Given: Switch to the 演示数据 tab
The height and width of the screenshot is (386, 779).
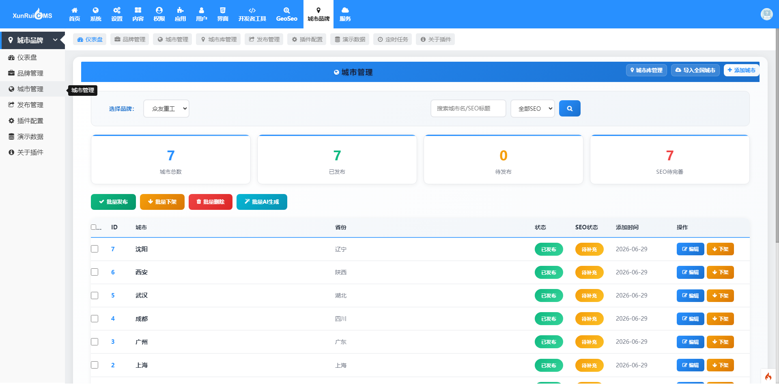Looking at the screenshot, I should (350, 39).
